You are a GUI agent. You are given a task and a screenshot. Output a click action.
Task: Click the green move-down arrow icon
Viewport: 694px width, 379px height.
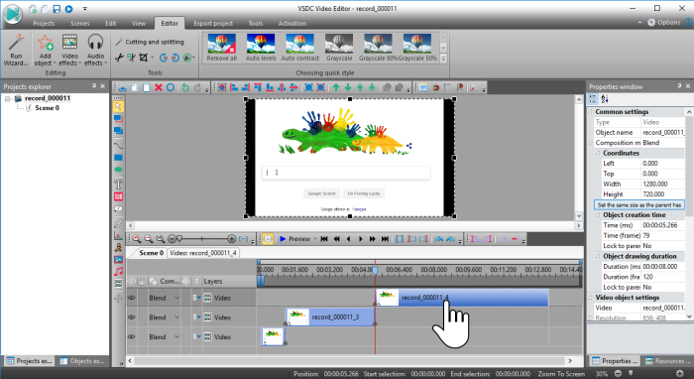click(348, 87)
